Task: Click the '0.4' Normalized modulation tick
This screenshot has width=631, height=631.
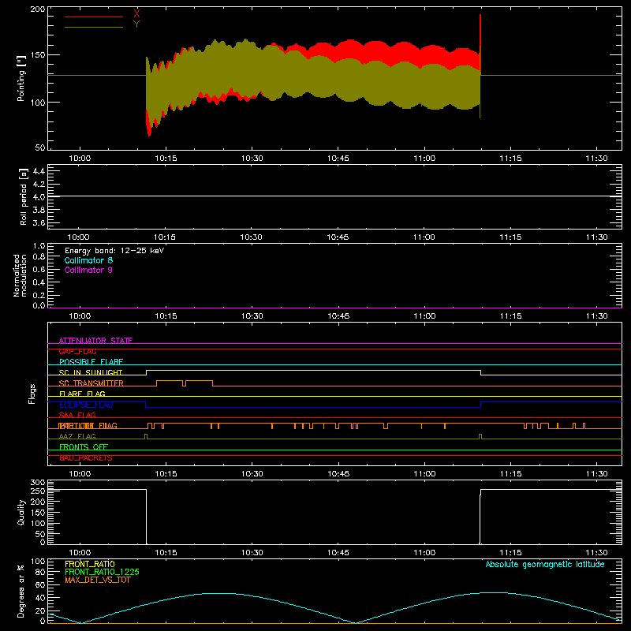Action: (x=39, y=282)
